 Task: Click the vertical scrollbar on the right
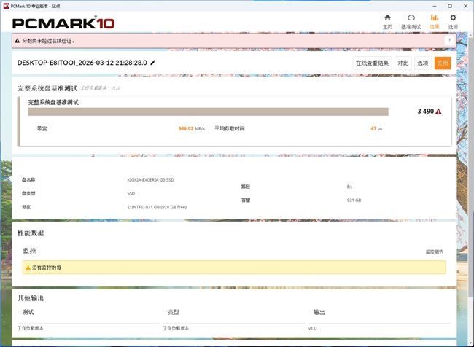pyautogui.click(x=471, y=166)
